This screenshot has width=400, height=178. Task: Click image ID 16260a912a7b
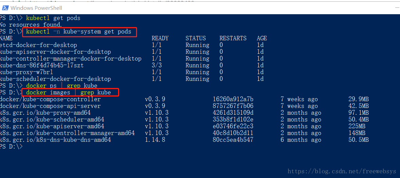coord(233,99)
